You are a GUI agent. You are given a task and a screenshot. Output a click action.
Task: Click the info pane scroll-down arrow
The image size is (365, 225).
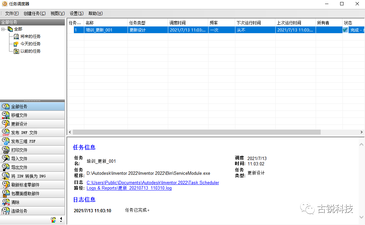tap(362, 217)
